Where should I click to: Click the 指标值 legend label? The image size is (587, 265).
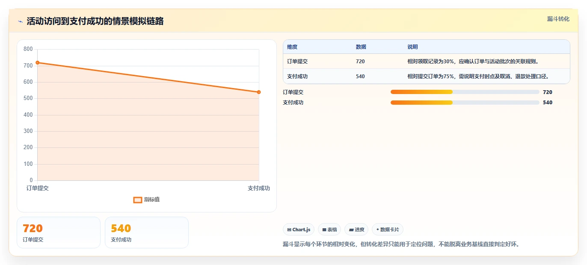(x=152, y=200)
